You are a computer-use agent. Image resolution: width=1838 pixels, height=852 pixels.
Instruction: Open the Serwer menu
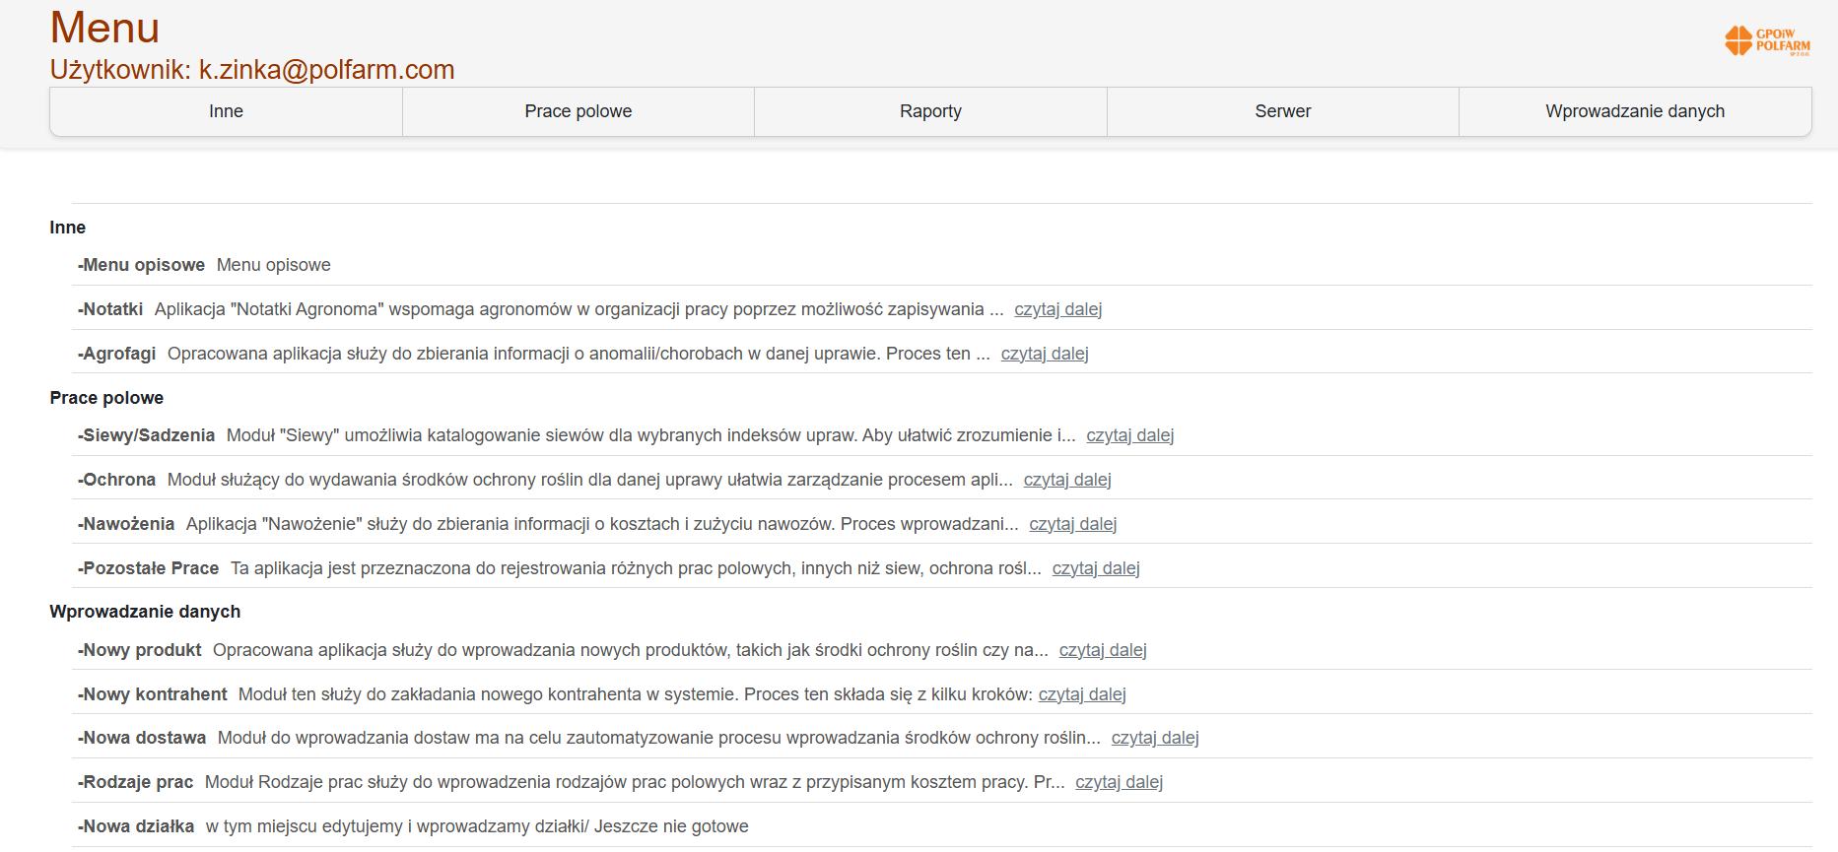tap(1282, 111)
